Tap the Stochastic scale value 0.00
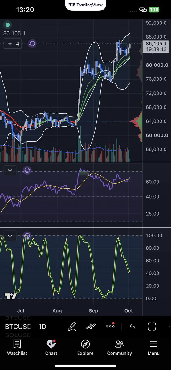The width and height of the screenshot is (171, 370). (x=151, y=298)
